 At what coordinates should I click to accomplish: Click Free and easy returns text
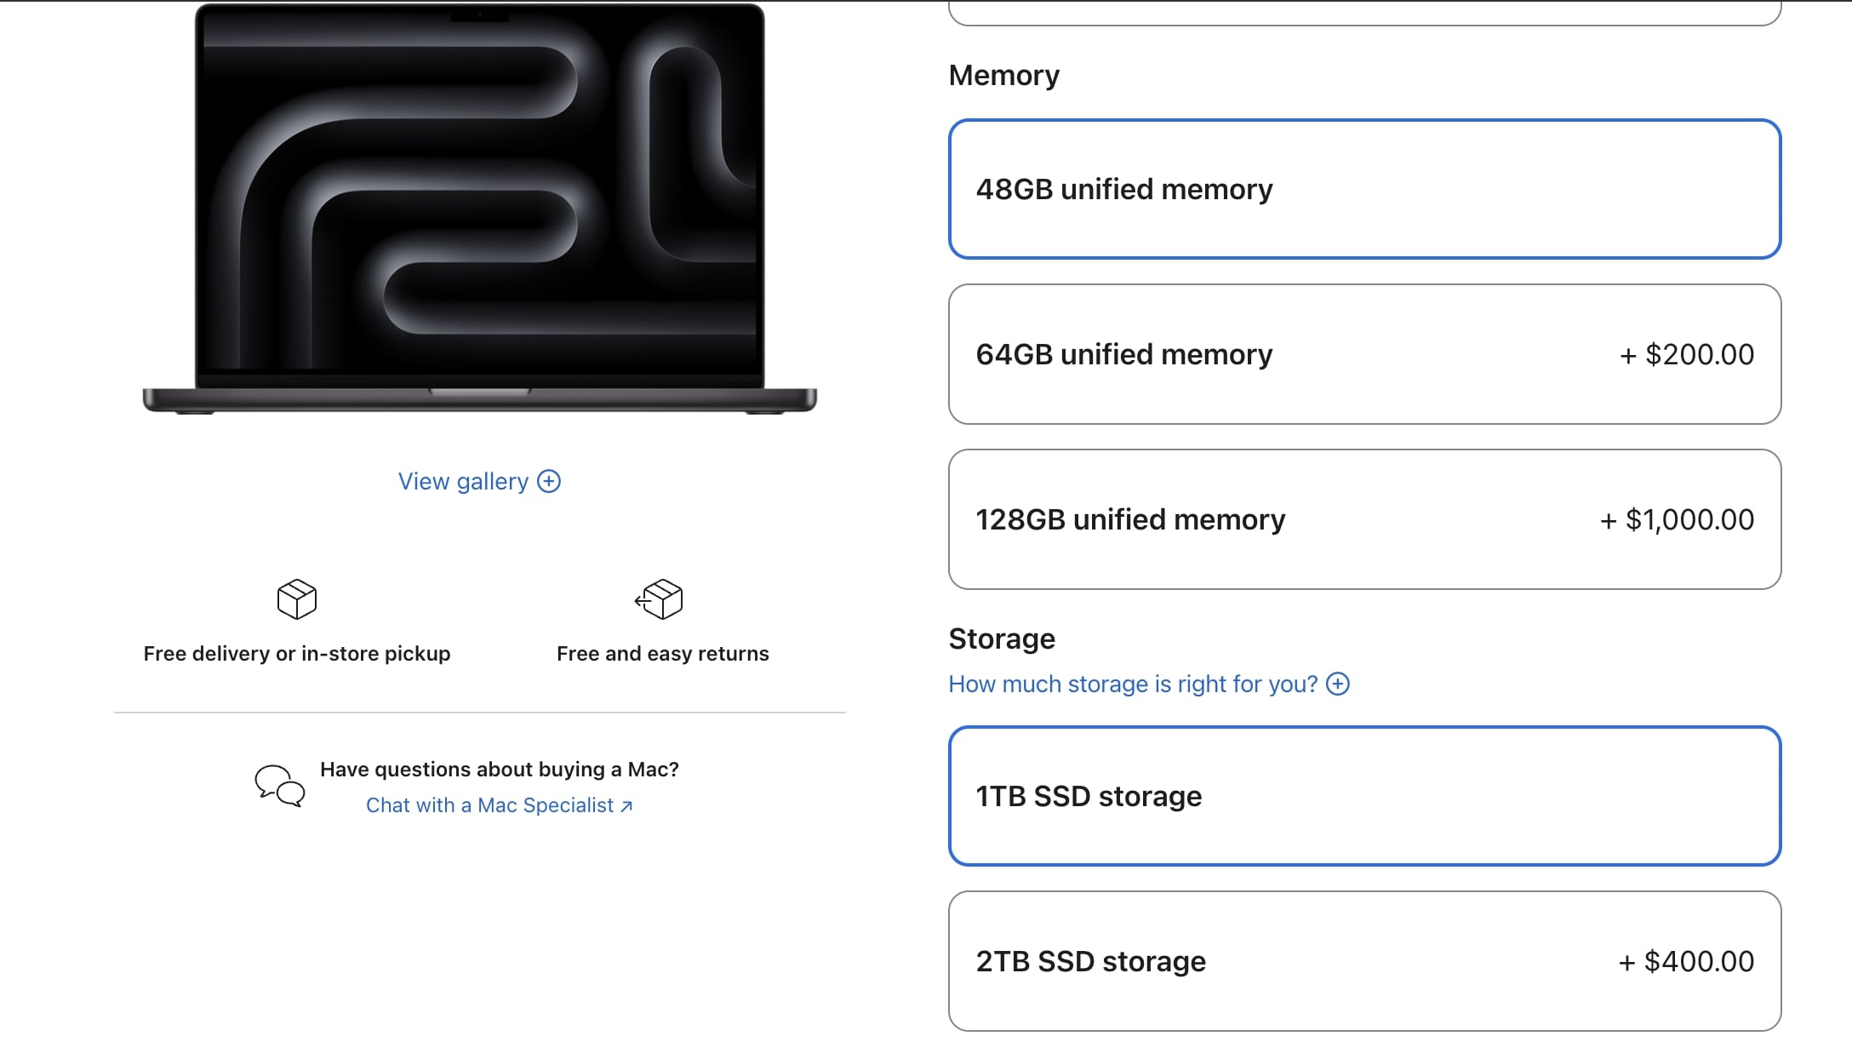(662, 653)
